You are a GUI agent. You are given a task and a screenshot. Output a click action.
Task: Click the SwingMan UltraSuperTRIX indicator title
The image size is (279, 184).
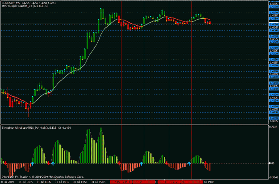point(36,128)
